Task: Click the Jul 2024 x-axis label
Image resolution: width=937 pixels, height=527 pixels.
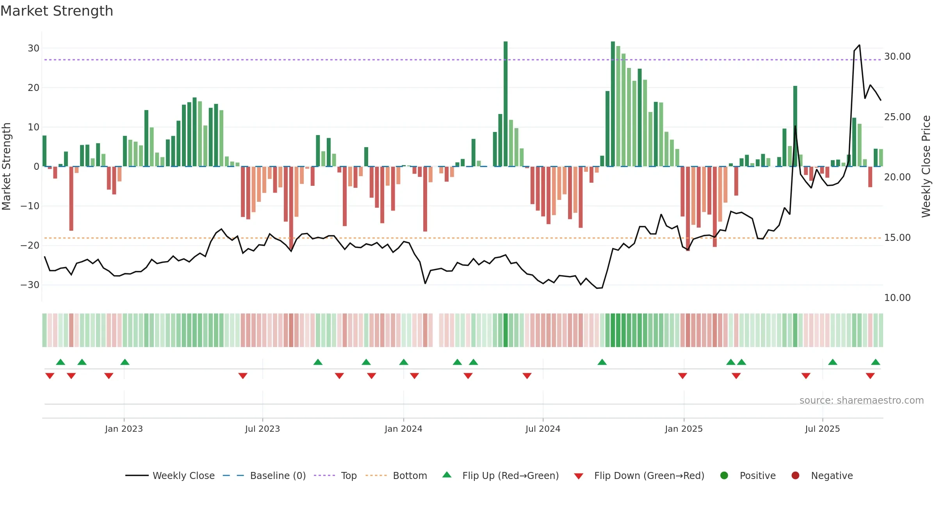Action: [x=543, y=429]
